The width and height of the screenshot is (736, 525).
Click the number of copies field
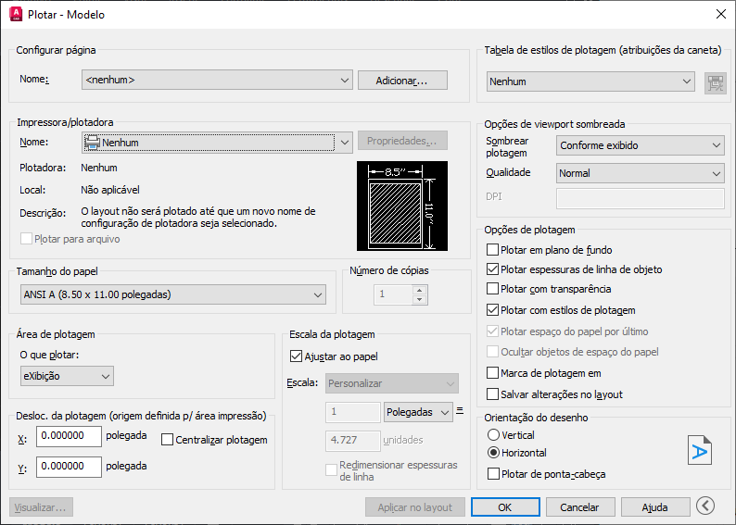point(394,294)
